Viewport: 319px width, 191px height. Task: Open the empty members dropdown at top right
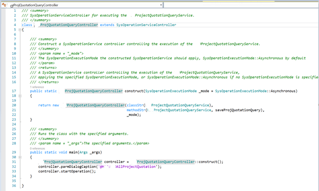[x=241, y=5]
